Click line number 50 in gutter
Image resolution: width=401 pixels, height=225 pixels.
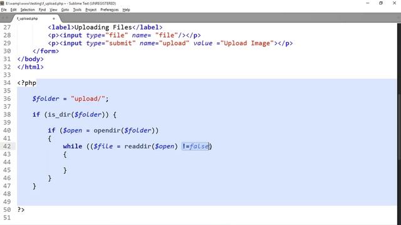tap(7, 209)
